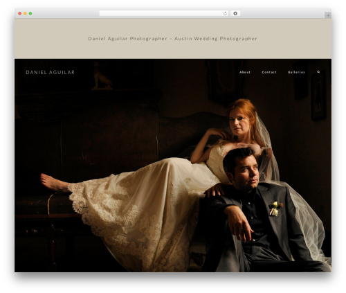Click the DANIEL AGUILAR site logo
346x293 pixels.
click(51, 72)
